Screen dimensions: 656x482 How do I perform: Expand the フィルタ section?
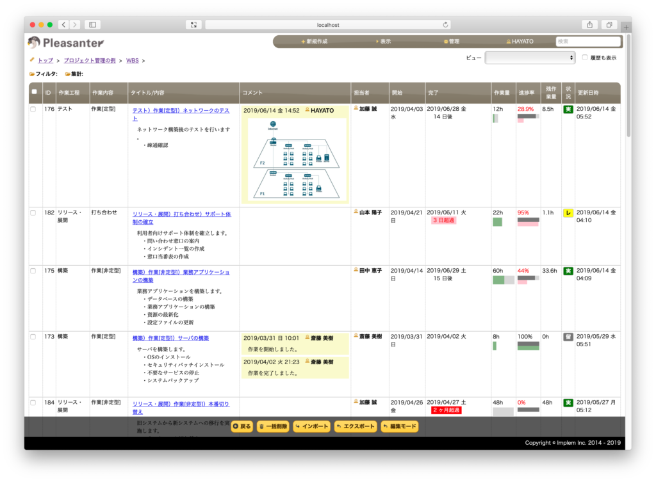pos(44,74)
